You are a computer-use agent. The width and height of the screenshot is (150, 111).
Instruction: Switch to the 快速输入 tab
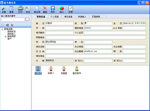click(x=82, y=17)
